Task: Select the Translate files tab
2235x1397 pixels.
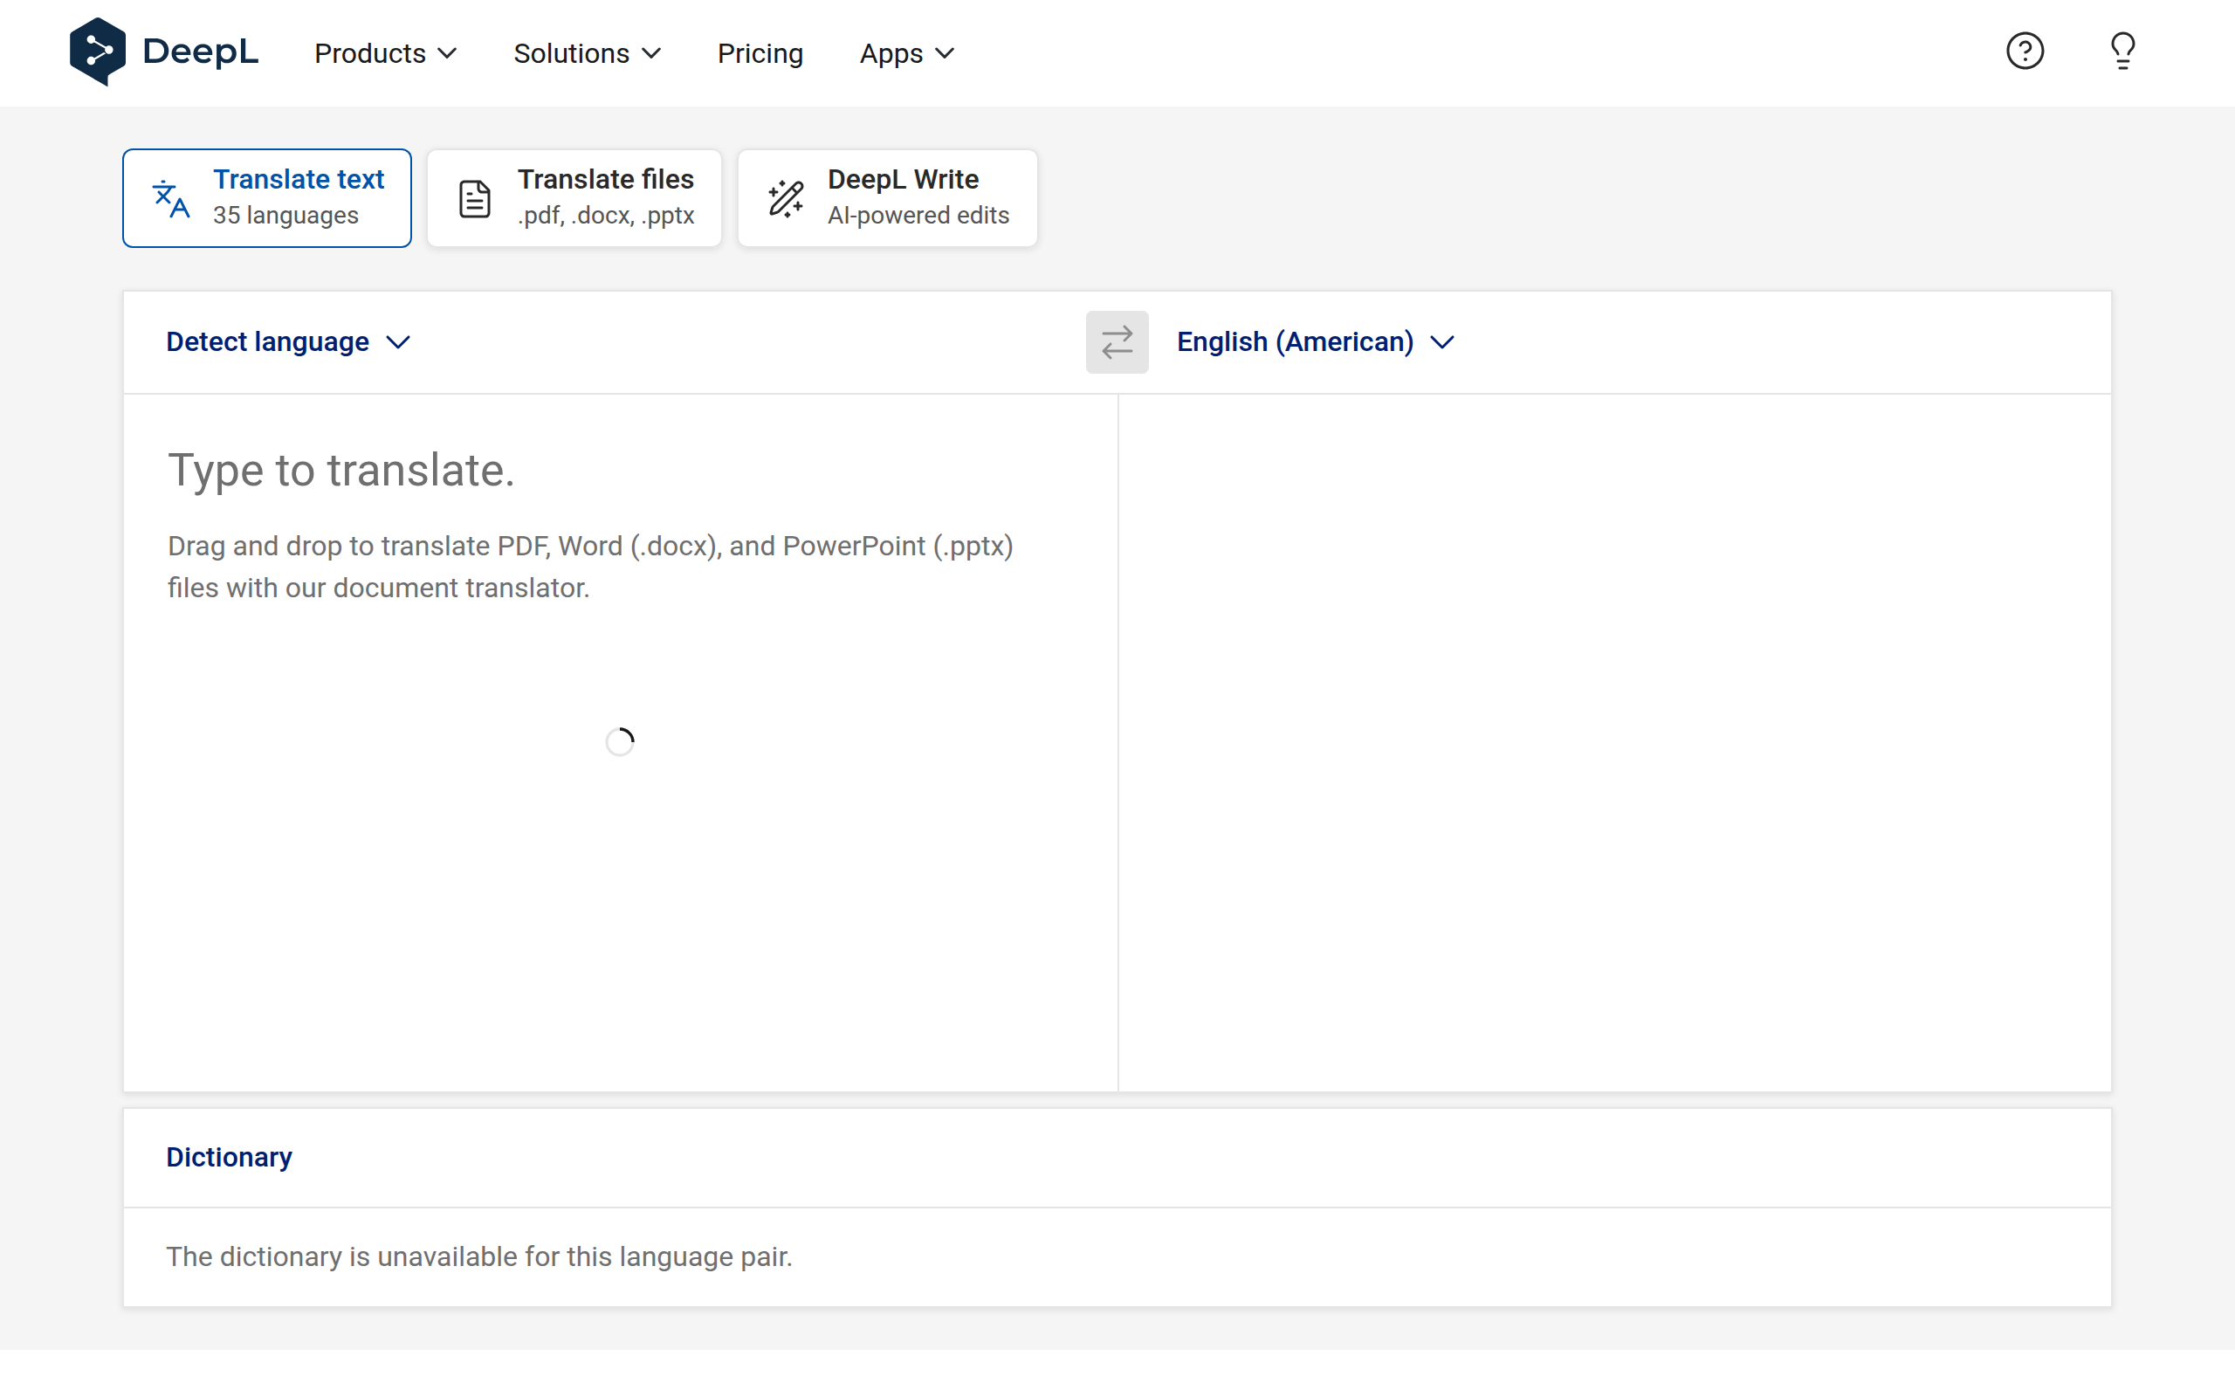Action: (574, 197)
